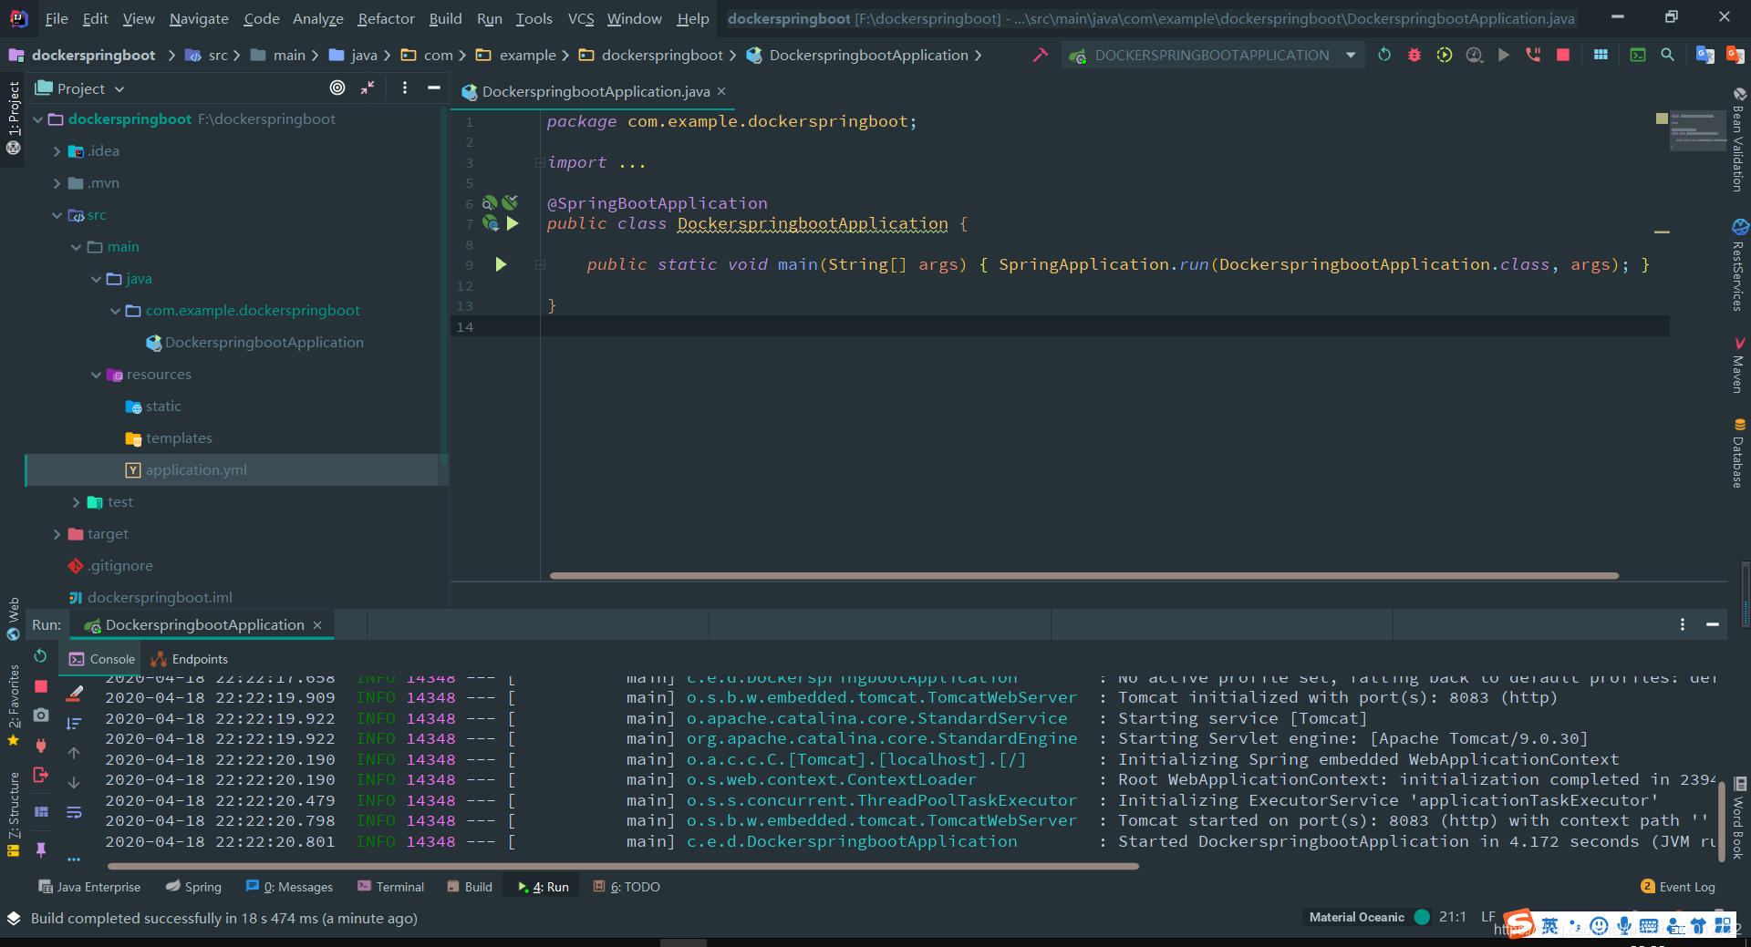Click the down arrow in console toolbar

pos(74,782)
